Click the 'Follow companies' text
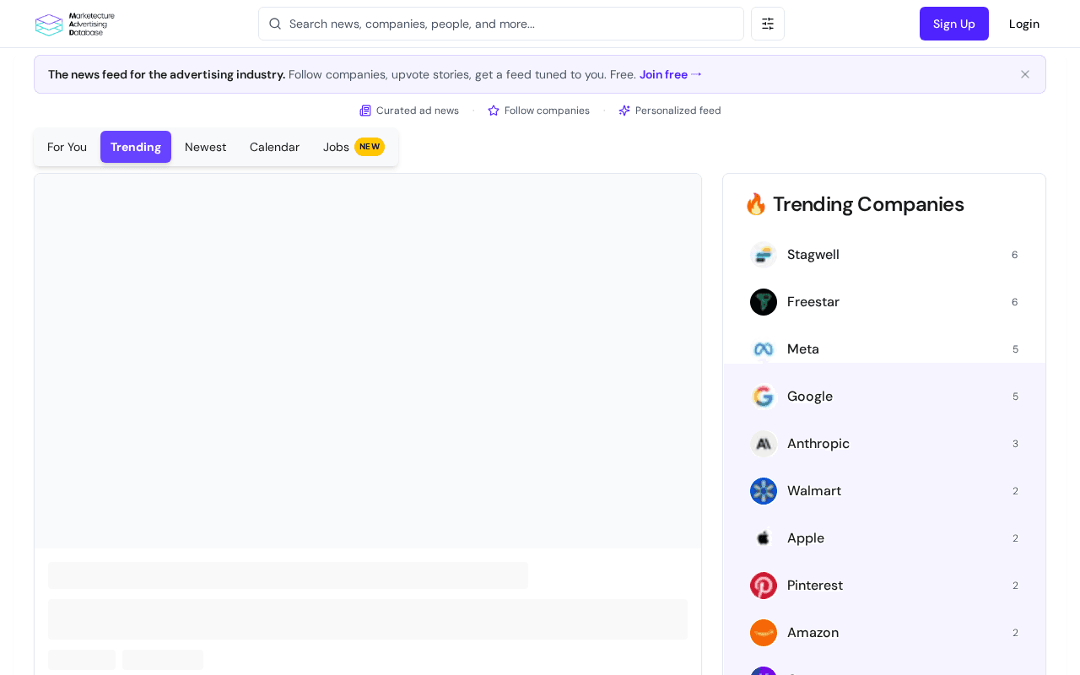Screen dimensions: 1080x675 (x=547, y=111)
